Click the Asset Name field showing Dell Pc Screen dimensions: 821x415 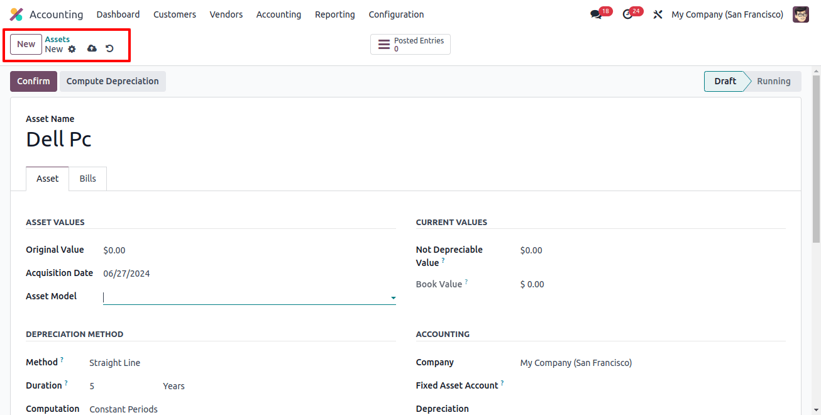point(58,139)
